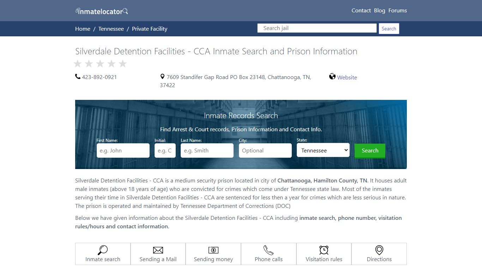Click the jail Search button in the header

[x=389, y=29]
